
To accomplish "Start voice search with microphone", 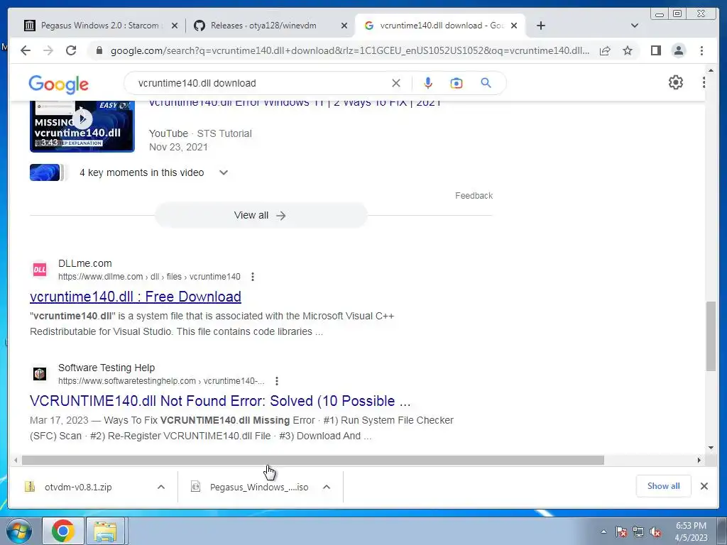I will pos(428,83).
